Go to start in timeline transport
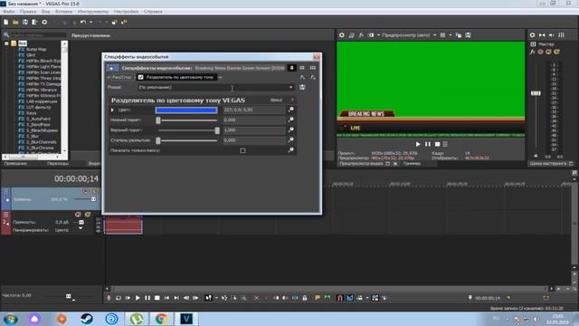579x326 pixels. (166, 298)
